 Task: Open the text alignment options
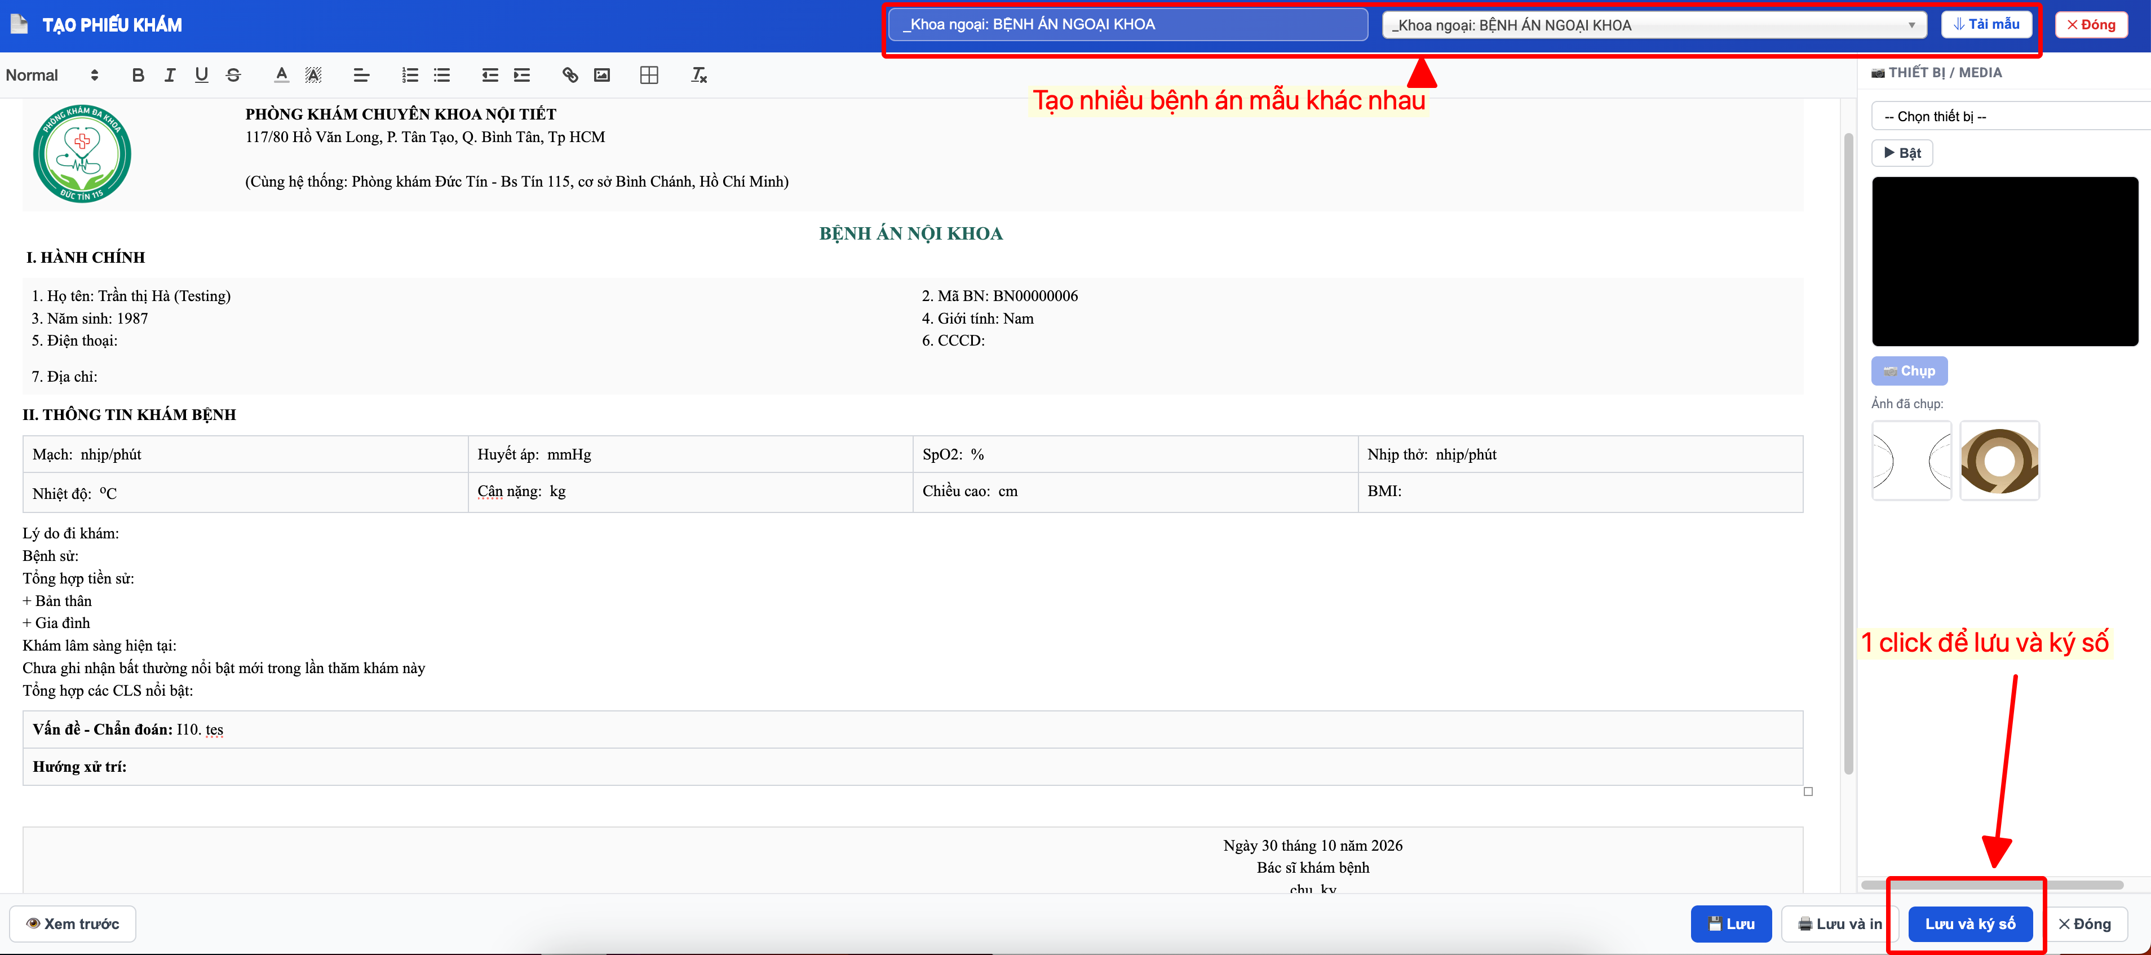[x=361, y=75]
